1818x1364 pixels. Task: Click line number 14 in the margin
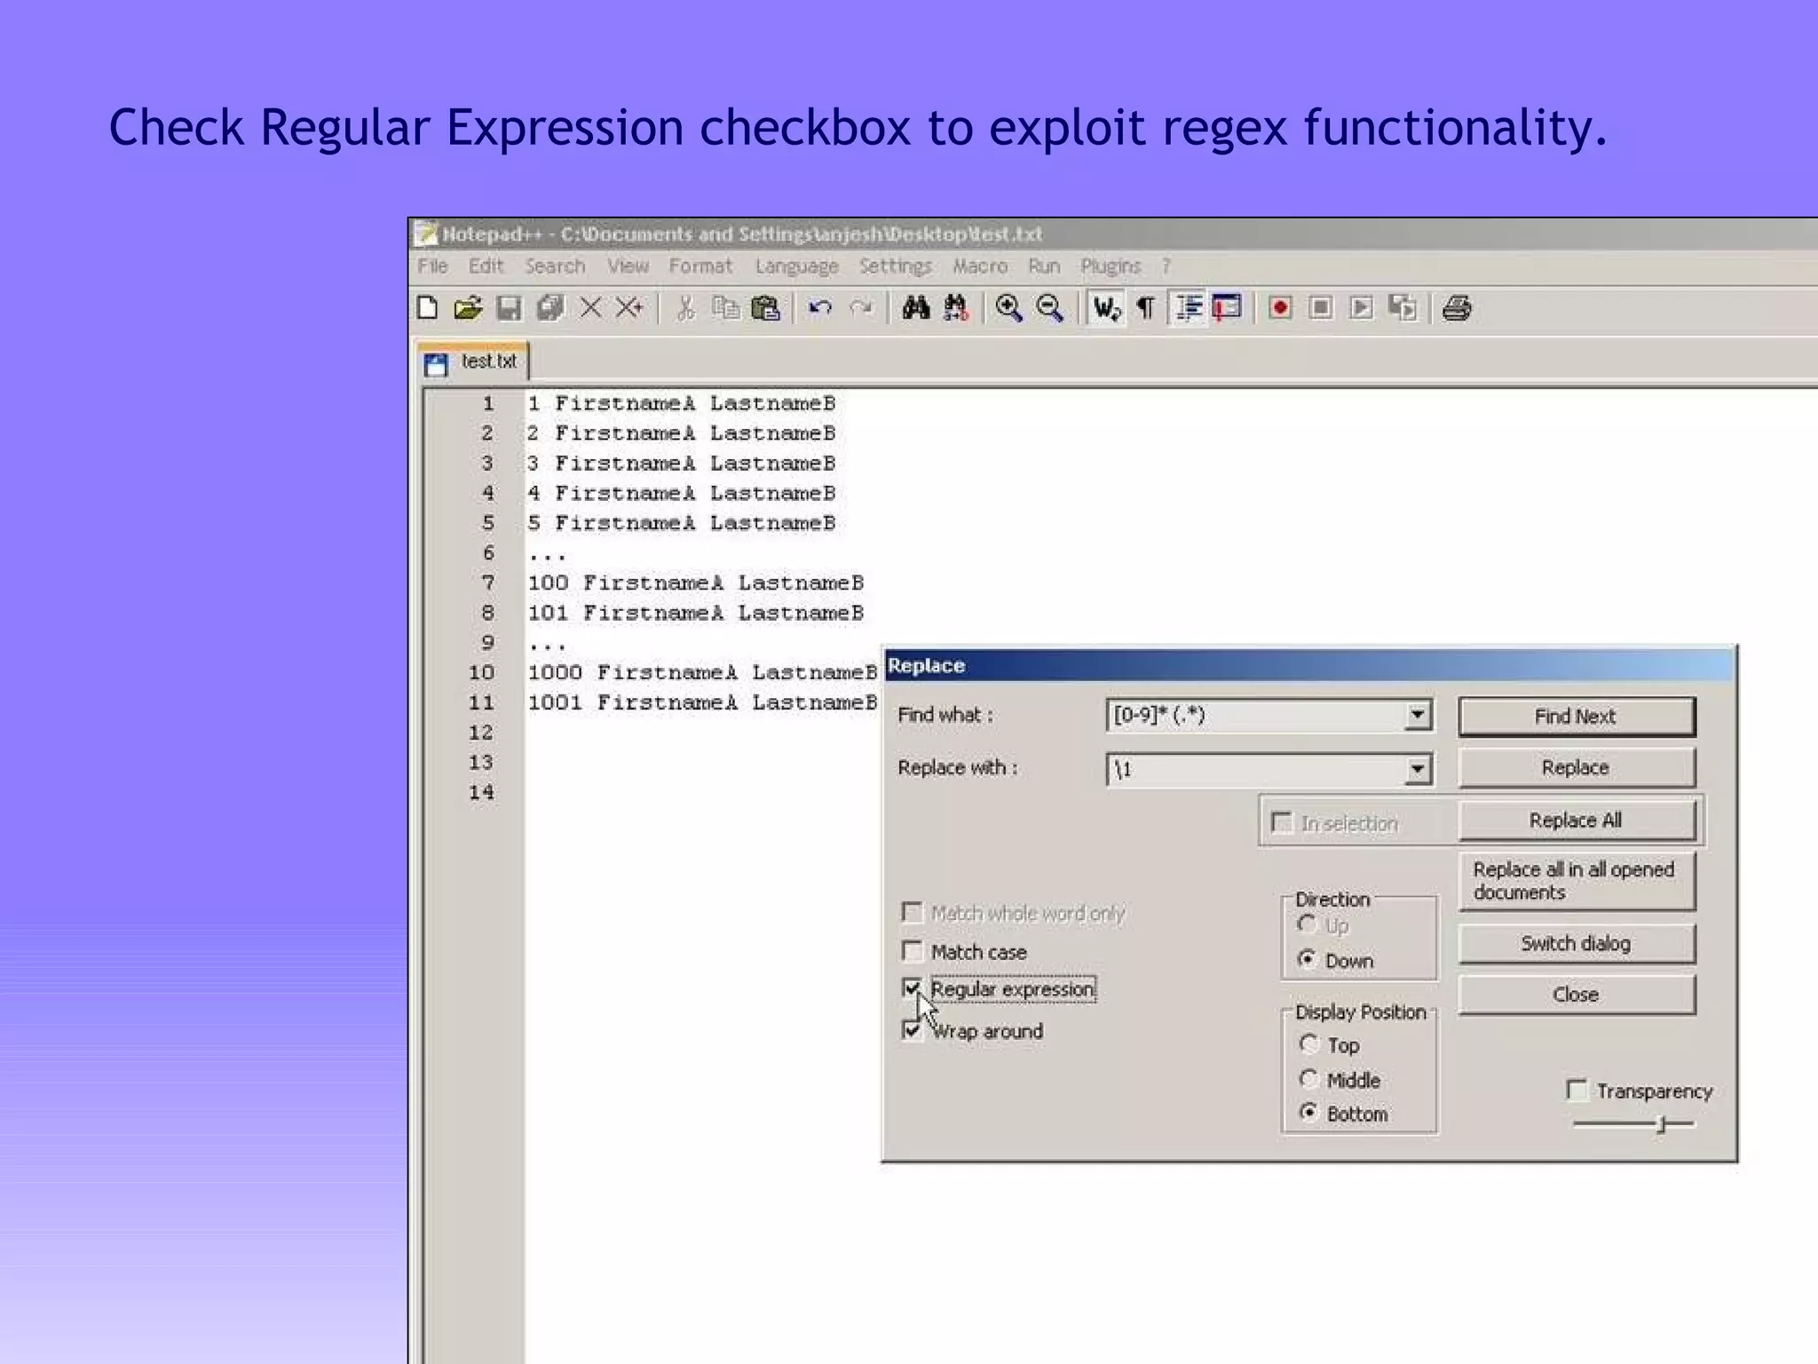click(481, 791)
